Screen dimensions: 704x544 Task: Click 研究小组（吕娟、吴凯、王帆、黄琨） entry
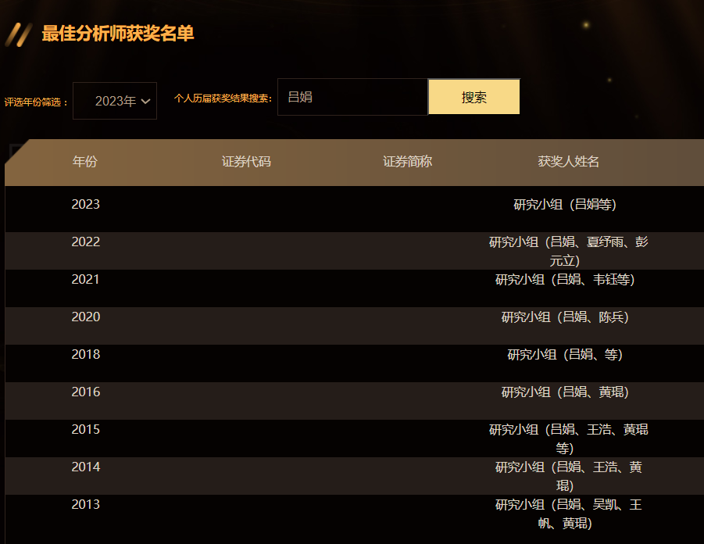(x=568, y=514)
